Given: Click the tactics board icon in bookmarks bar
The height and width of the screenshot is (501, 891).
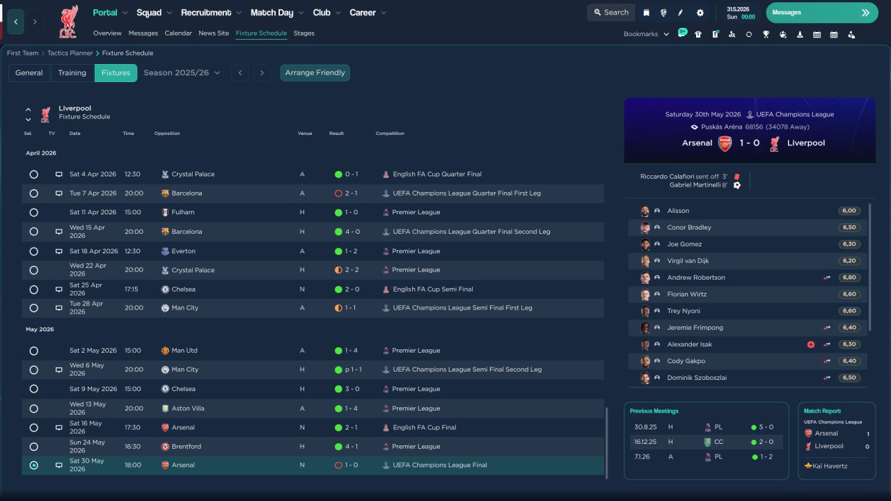Looking at the screenshot, I should coord(715,34).
